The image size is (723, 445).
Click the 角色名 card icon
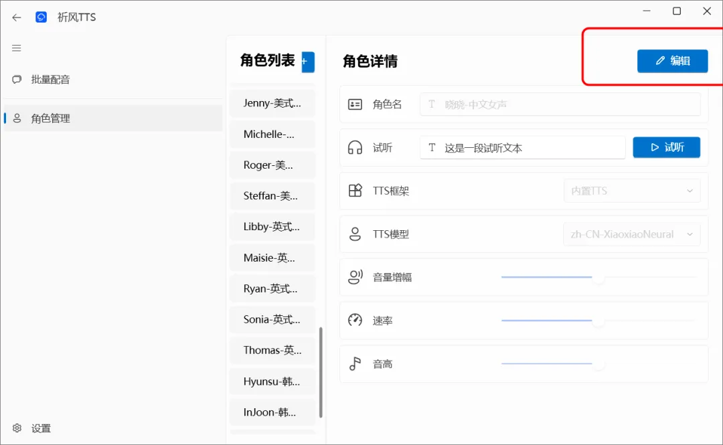tap(355, 104)
